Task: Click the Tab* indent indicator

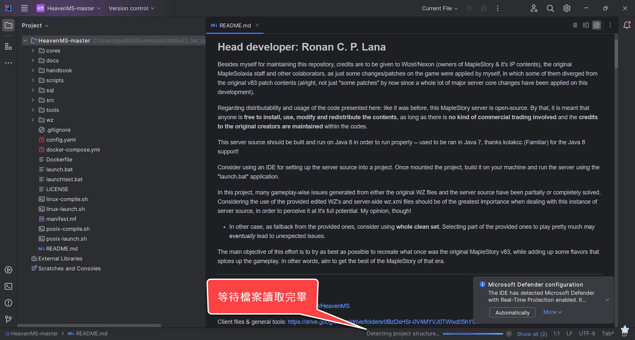Action: click(608, 334)
